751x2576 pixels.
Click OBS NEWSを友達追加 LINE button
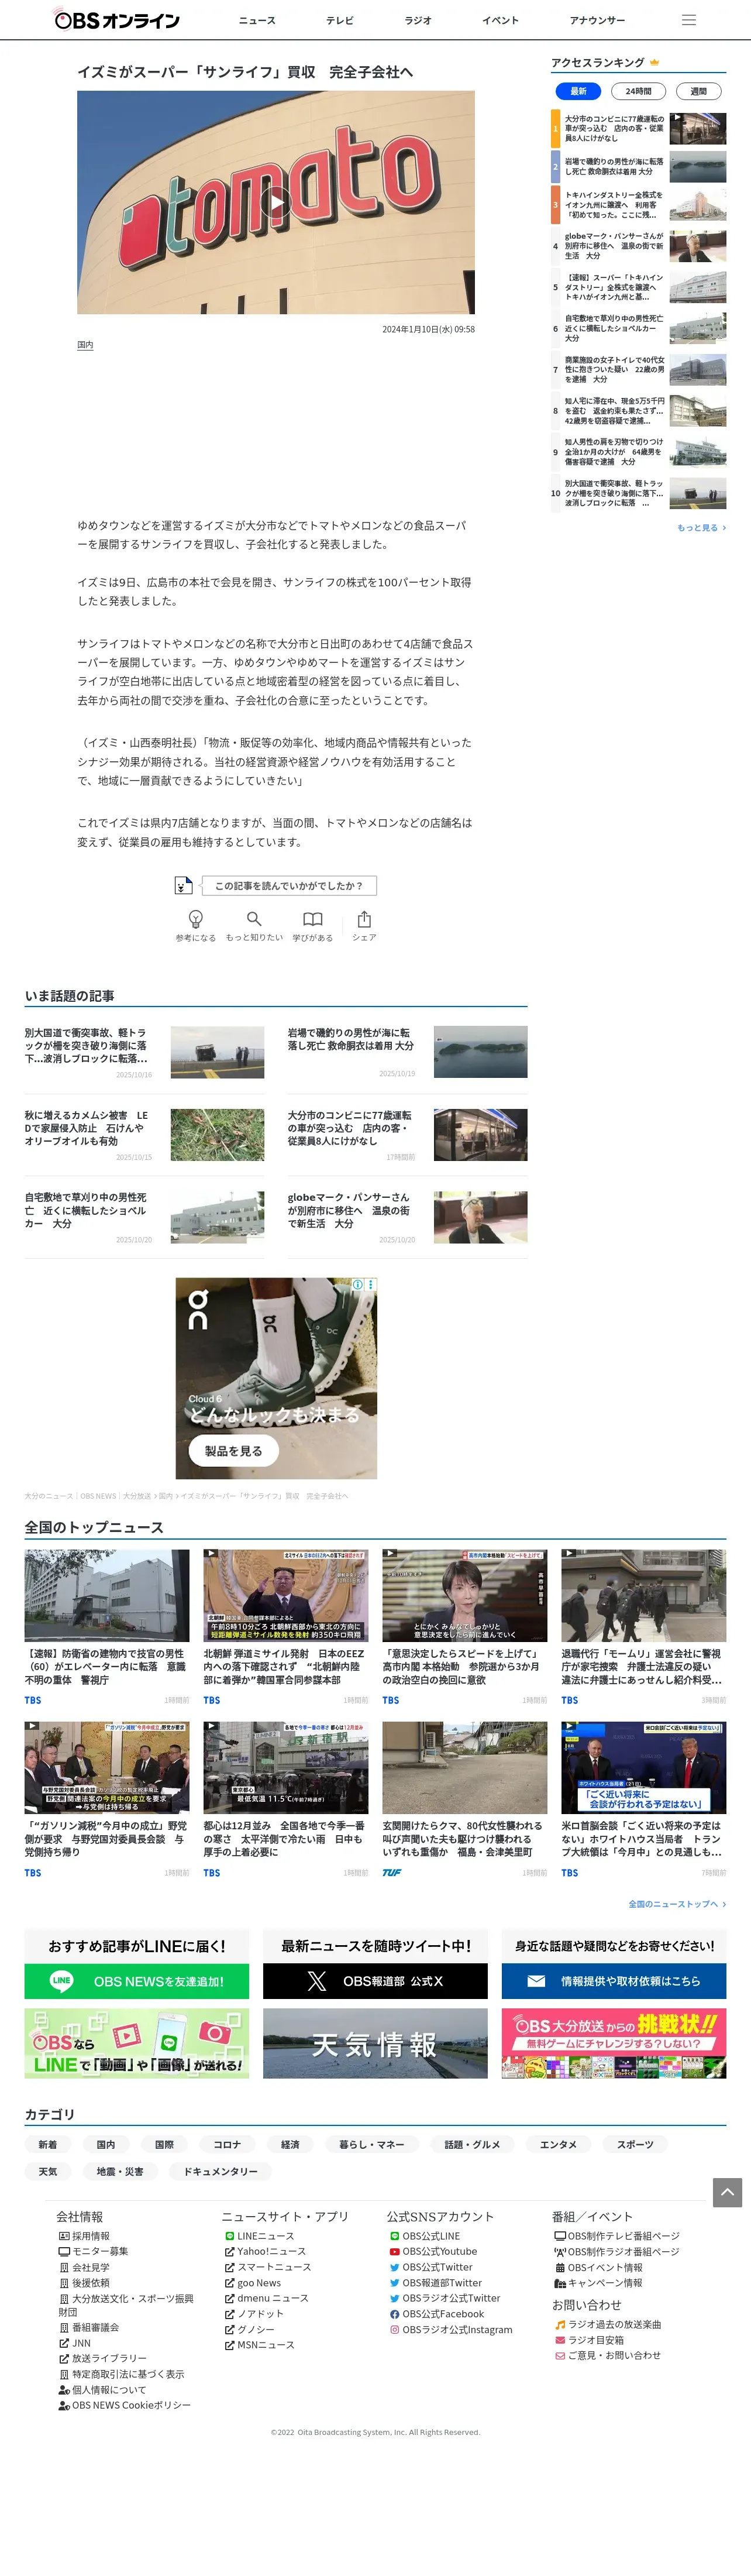click(137, 1981)
